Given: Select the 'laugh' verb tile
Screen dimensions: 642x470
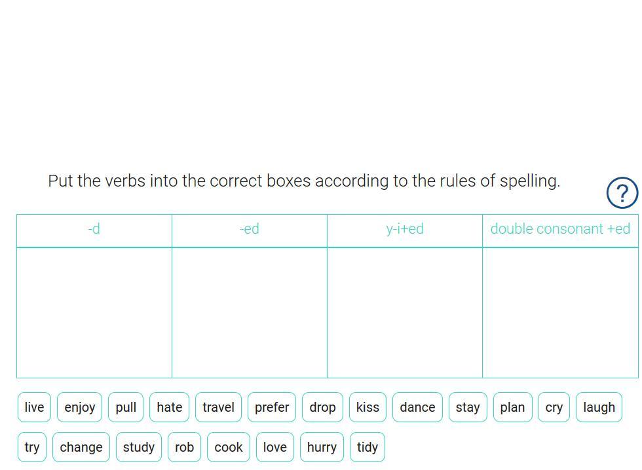Looking at the screenshot, I should [599, 407].
